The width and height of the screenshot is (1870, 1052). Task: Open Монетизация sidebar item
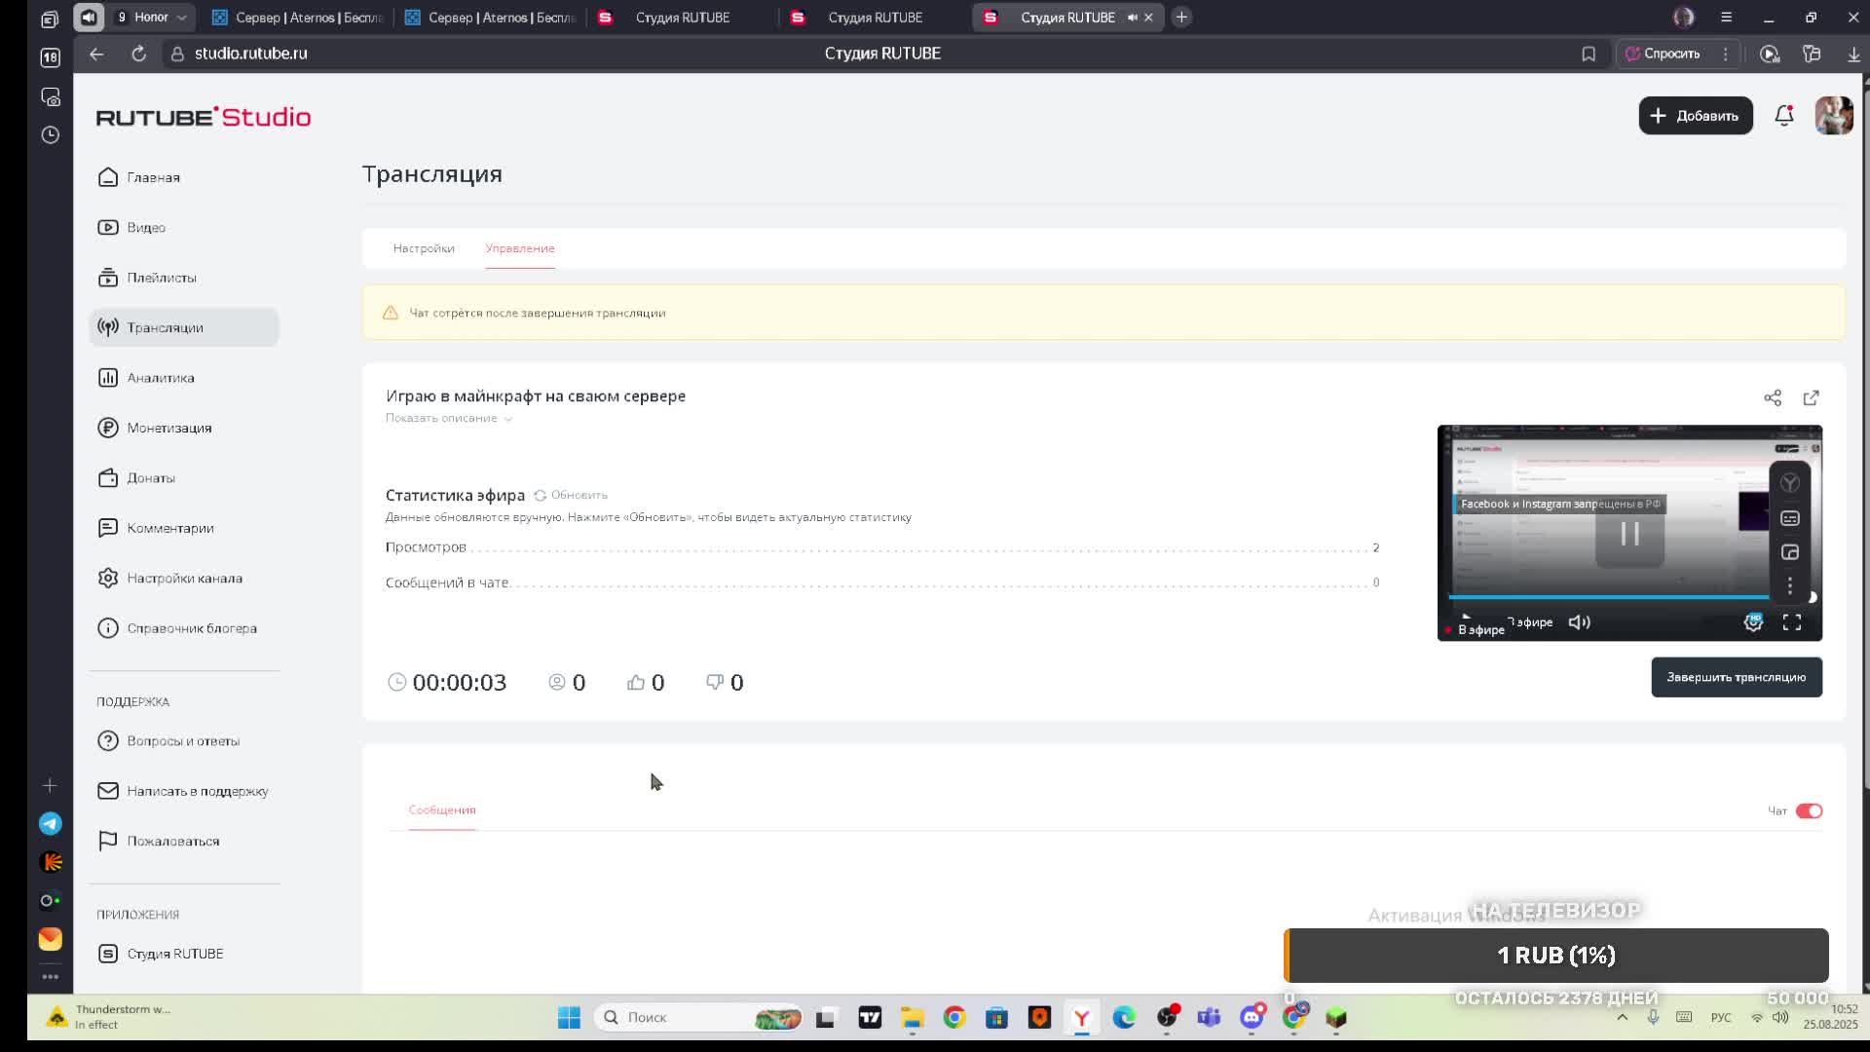pyautogui.click(x=168, y=428)
